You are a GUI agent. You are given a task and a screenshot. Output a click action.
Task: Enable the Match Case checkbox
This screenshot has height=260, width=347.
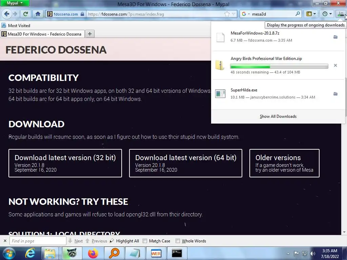coord(145,241)
